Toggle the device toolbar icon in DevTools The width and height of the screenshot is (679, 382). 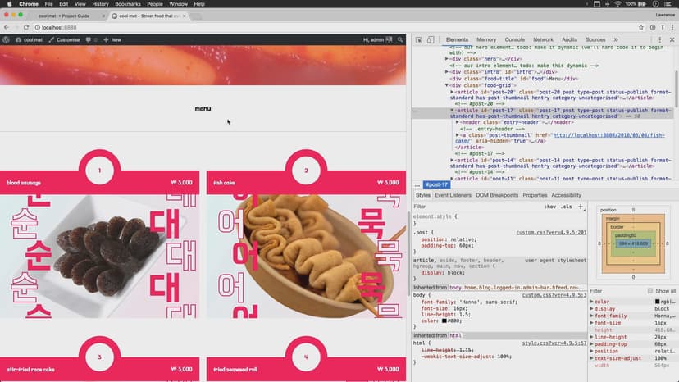(431, 39)
